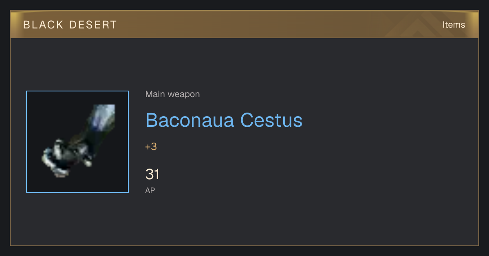Open the Baconaua Cestus item name link
The height and width of the screenshot is (256, 489).
point(224,120)
